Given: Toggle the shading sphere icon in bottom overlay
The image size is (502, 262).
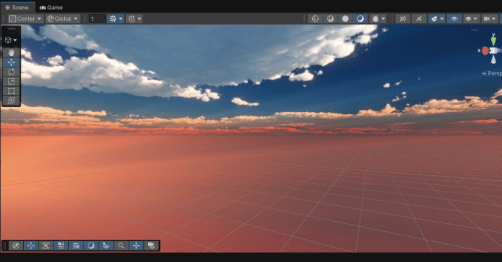Looking at the screenshot, I should (91, 245).
